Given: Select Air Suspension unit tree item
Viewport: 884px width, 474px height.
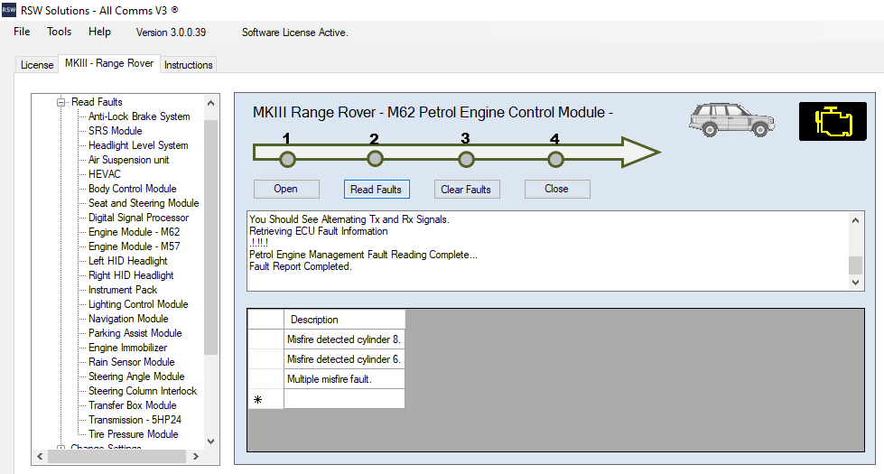Looking at the screenshot, I should pos(128,160).
